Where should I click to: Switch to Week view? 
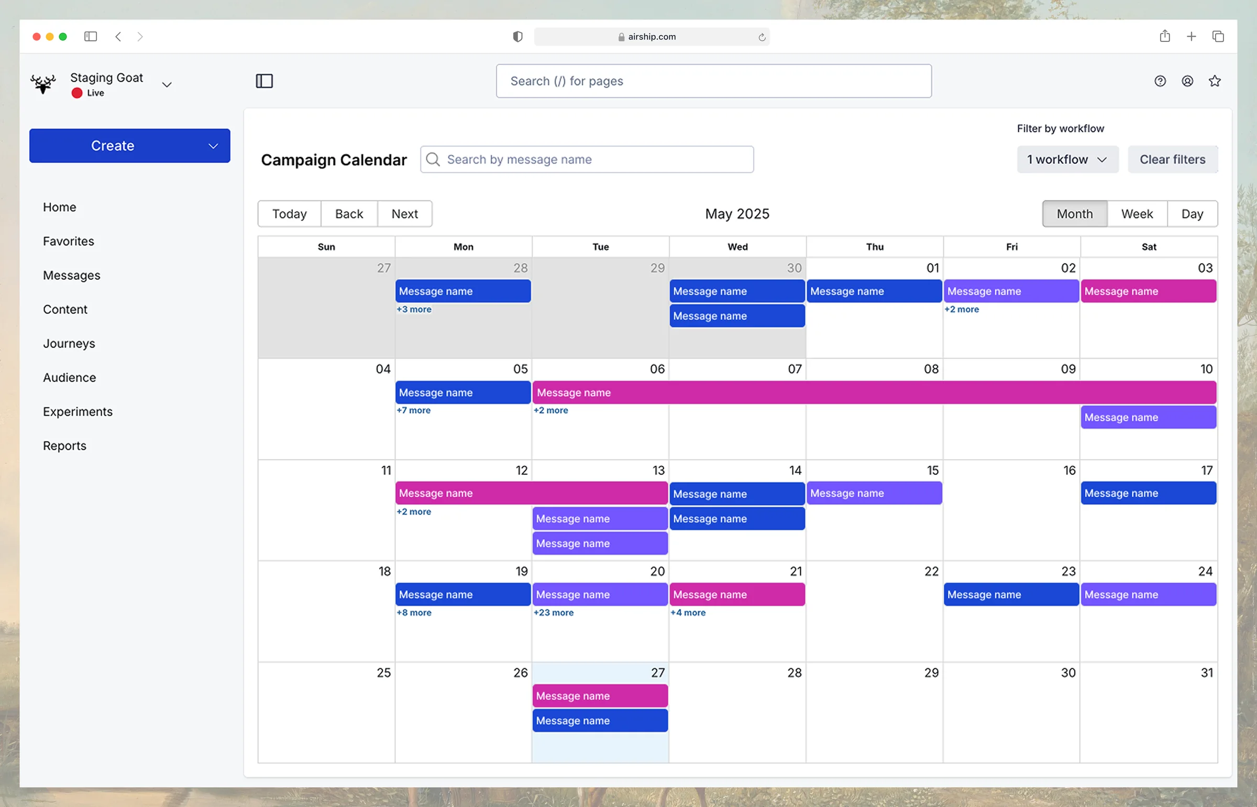pos(1137,214)
